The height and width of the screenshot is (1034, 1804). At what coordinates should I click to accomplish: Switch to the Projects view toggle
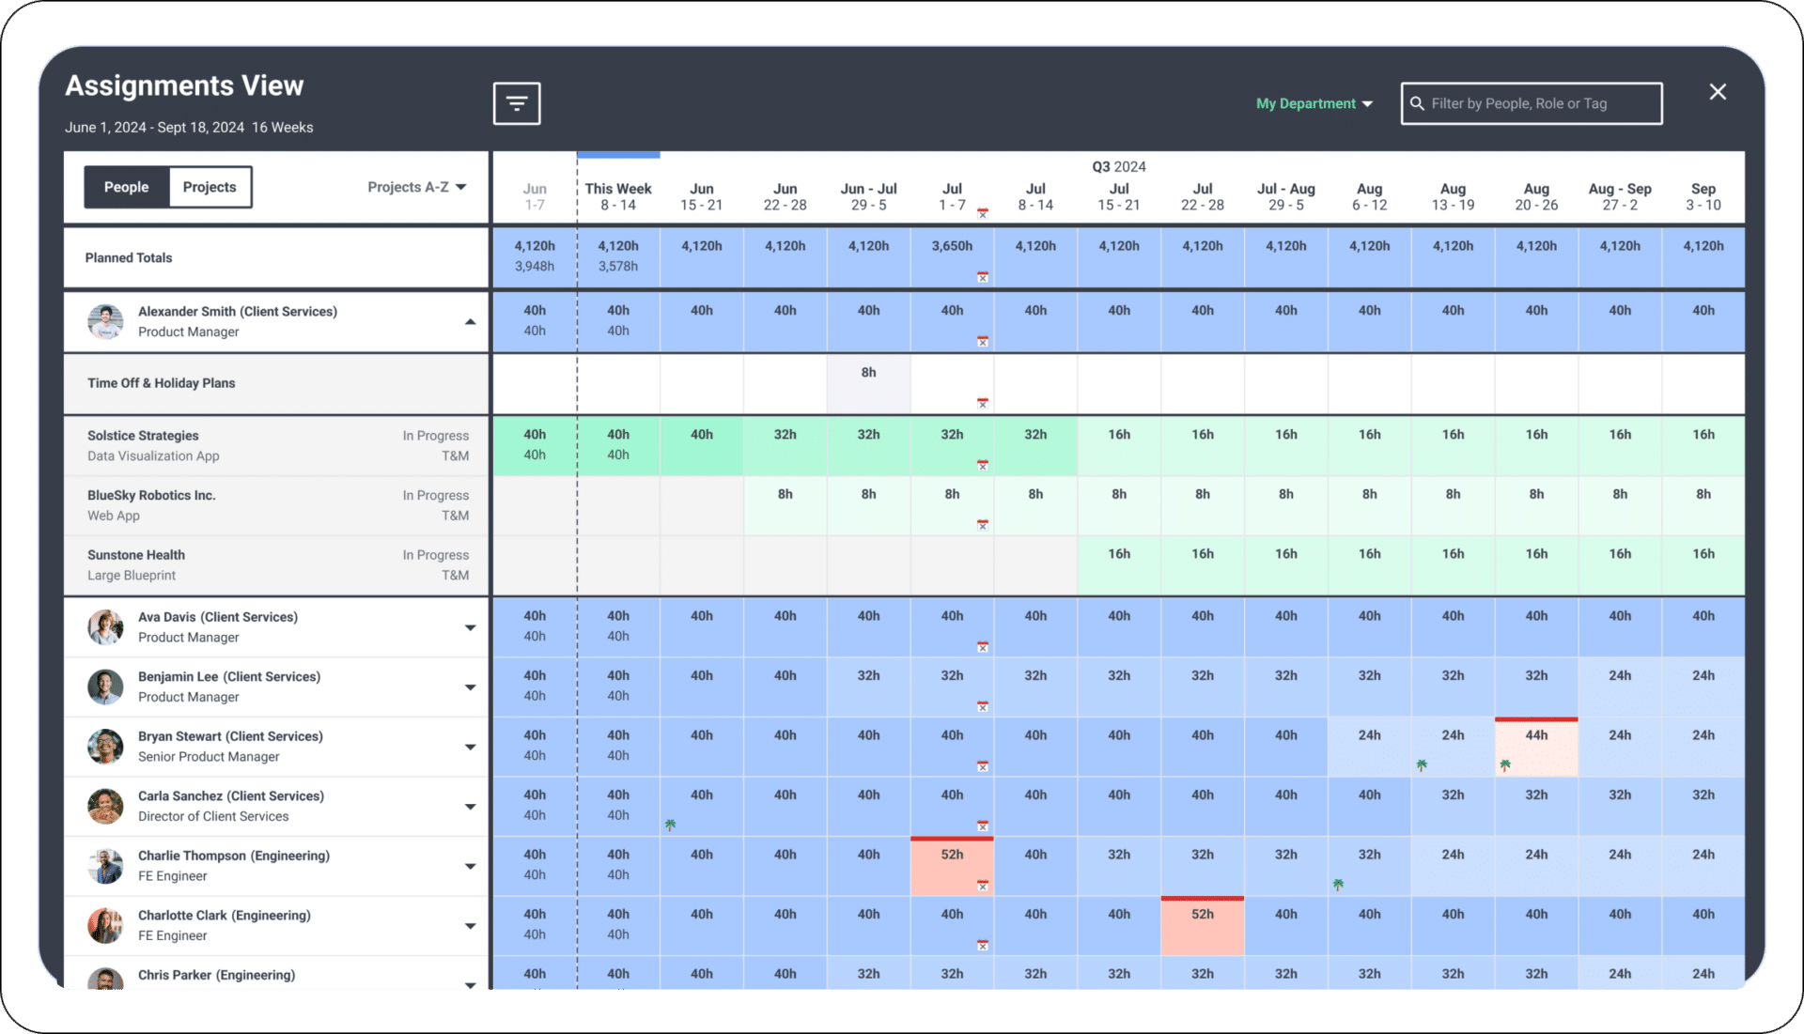click(x=209, y=187)
